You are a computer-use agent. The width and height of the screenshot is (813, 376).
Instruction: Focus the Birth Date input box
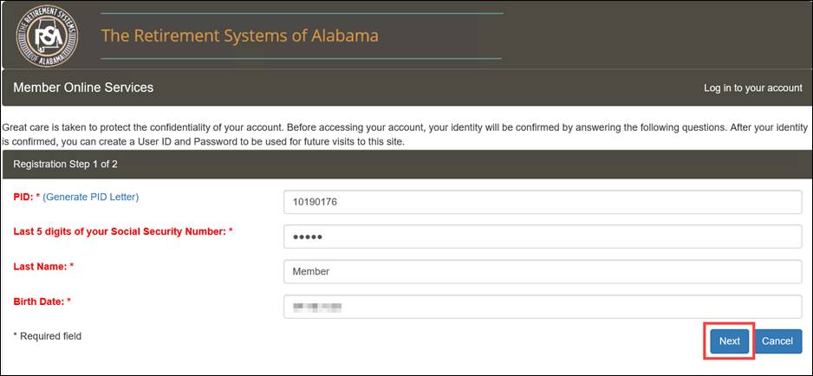point(543,307)
